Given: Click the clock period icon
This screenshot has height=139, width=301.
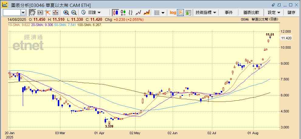Looking at the screenshot, I should [x=83, y=13].
